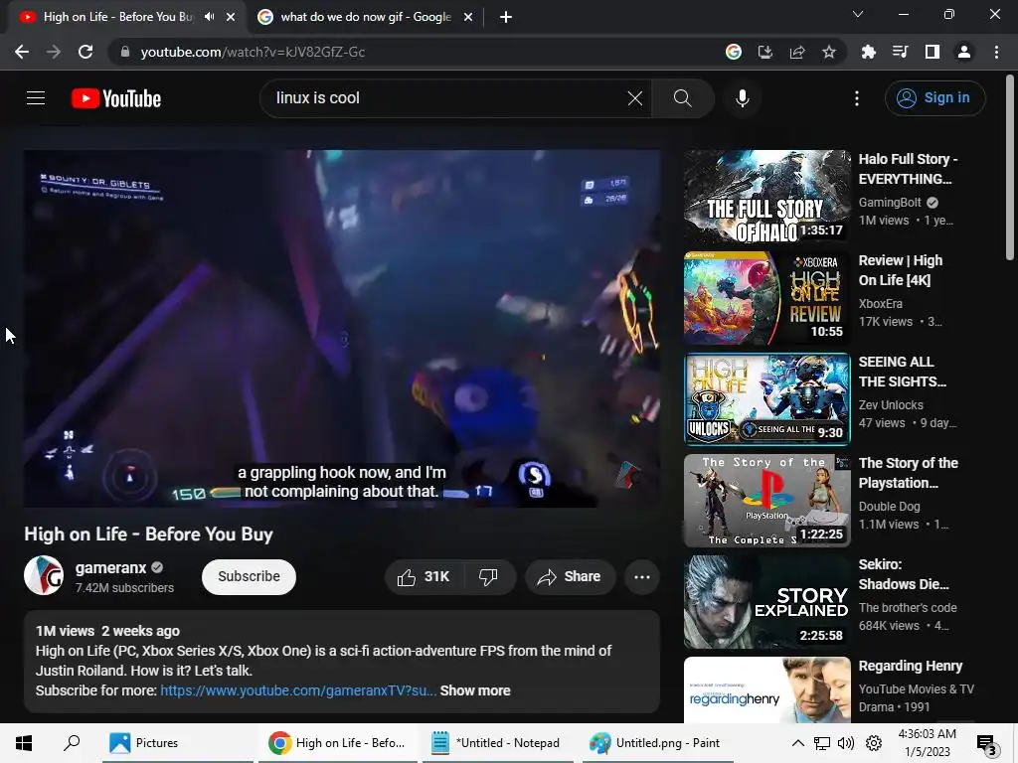This screenshot has height=763, width=1018.
Task: Open Chrome tab search chevron
Action: [x=858, y=14]
